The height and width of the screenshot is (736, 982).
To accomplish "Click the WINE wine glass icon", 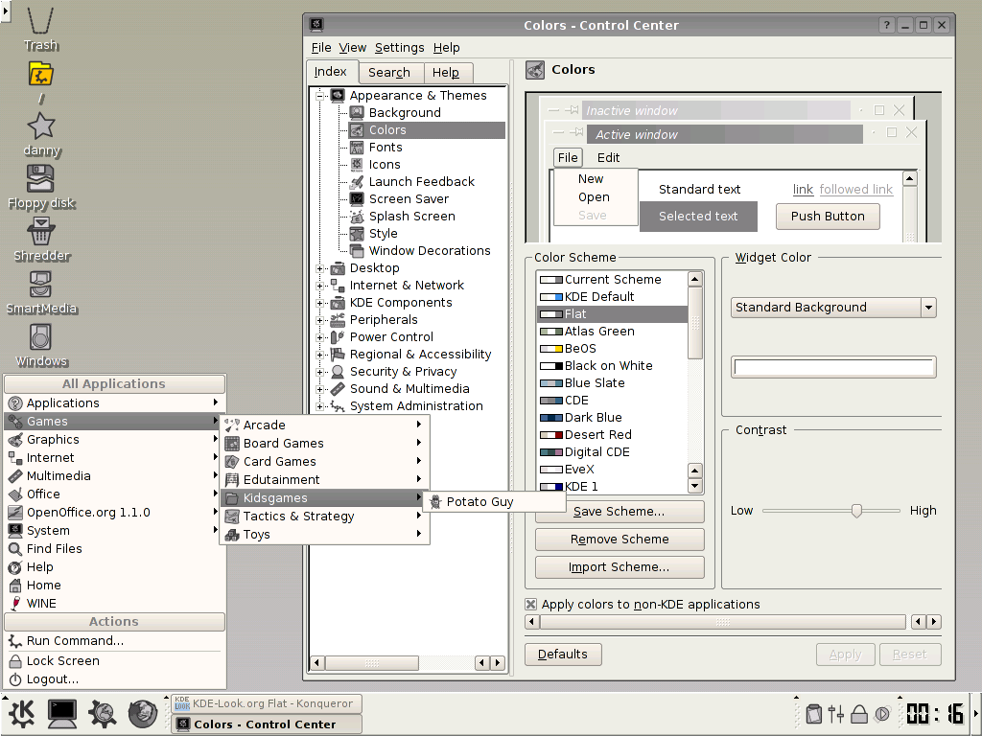I will 15,604.
